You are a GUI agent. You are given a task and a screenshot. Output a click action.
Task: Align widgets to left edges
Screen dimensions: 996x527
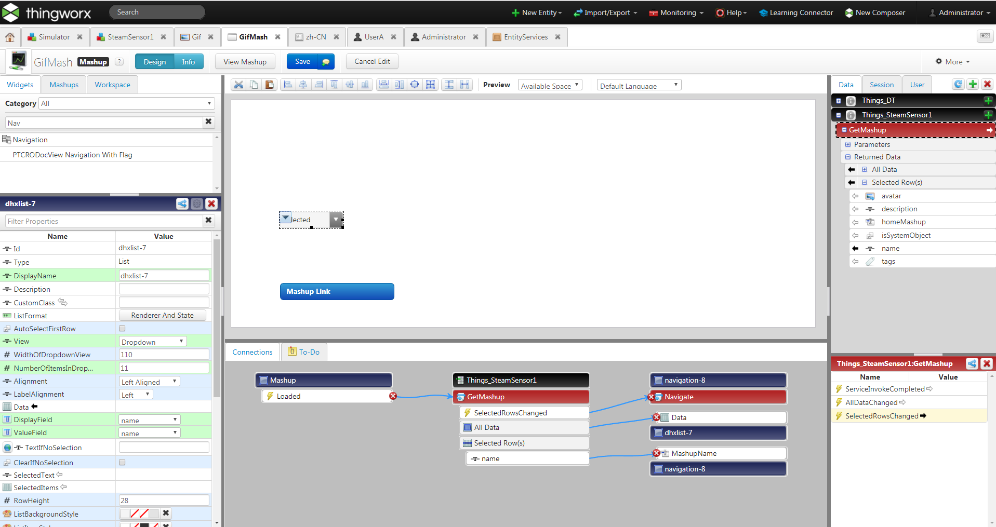(x=288, y=85)
